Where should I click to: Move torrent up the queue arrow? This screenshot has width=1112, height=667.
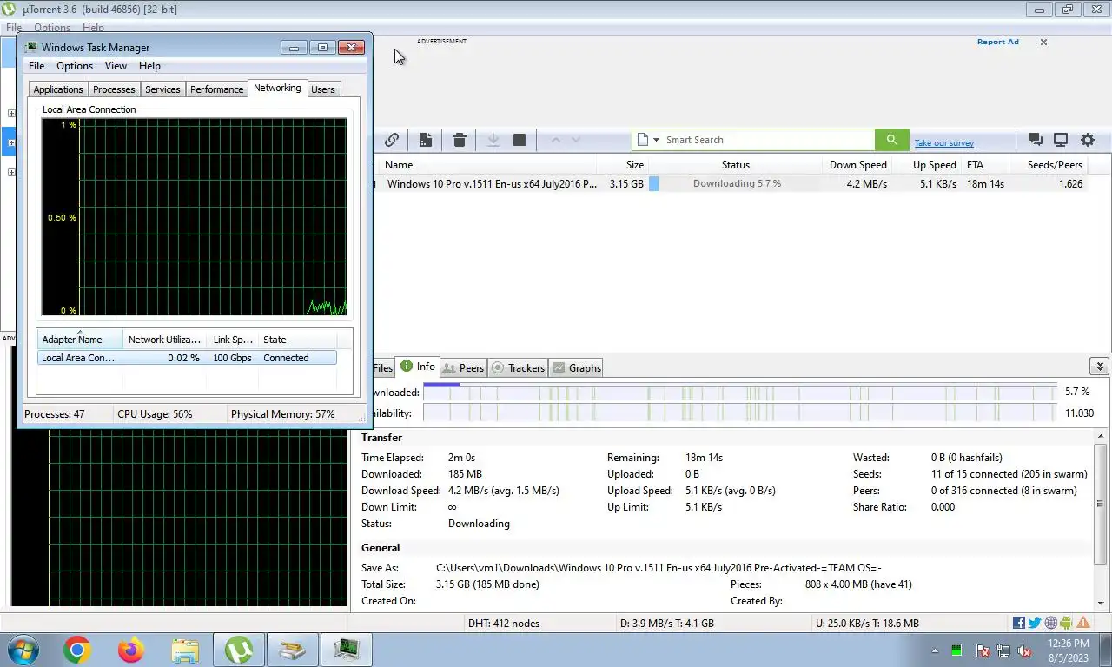555,140
